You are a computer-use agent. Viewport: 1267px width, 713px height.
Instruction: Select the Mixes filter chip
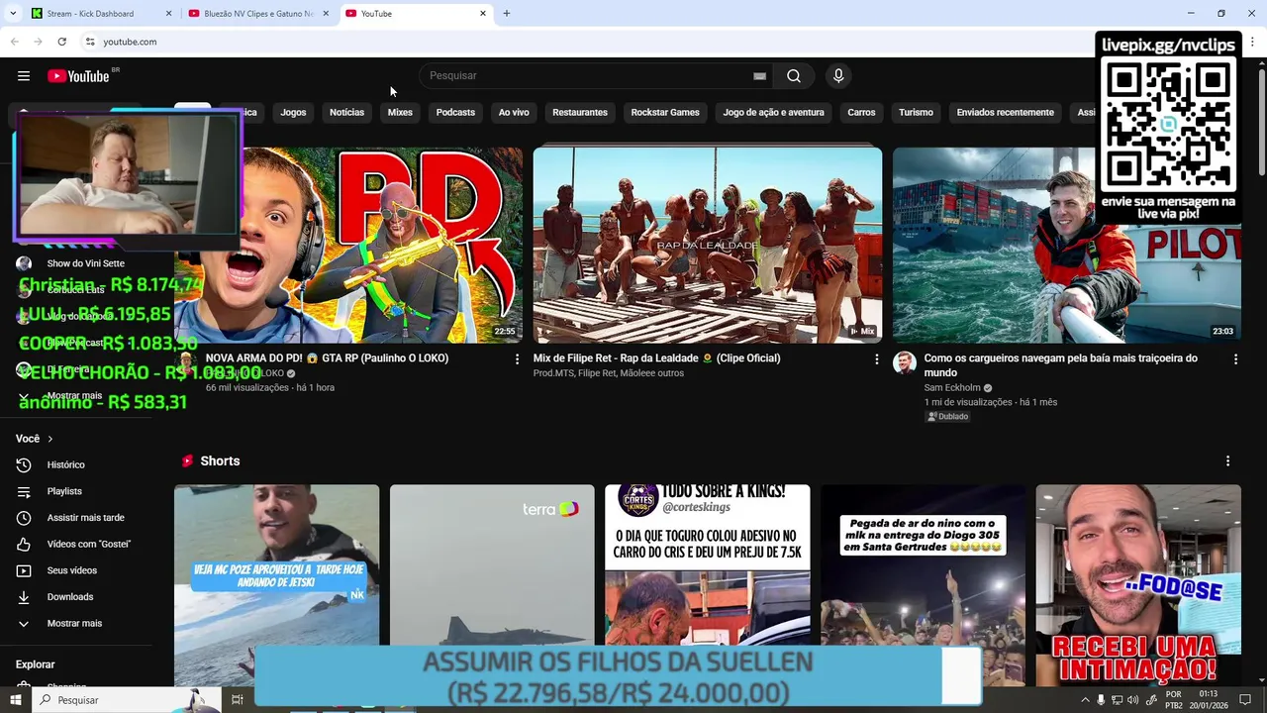[400, 113]
